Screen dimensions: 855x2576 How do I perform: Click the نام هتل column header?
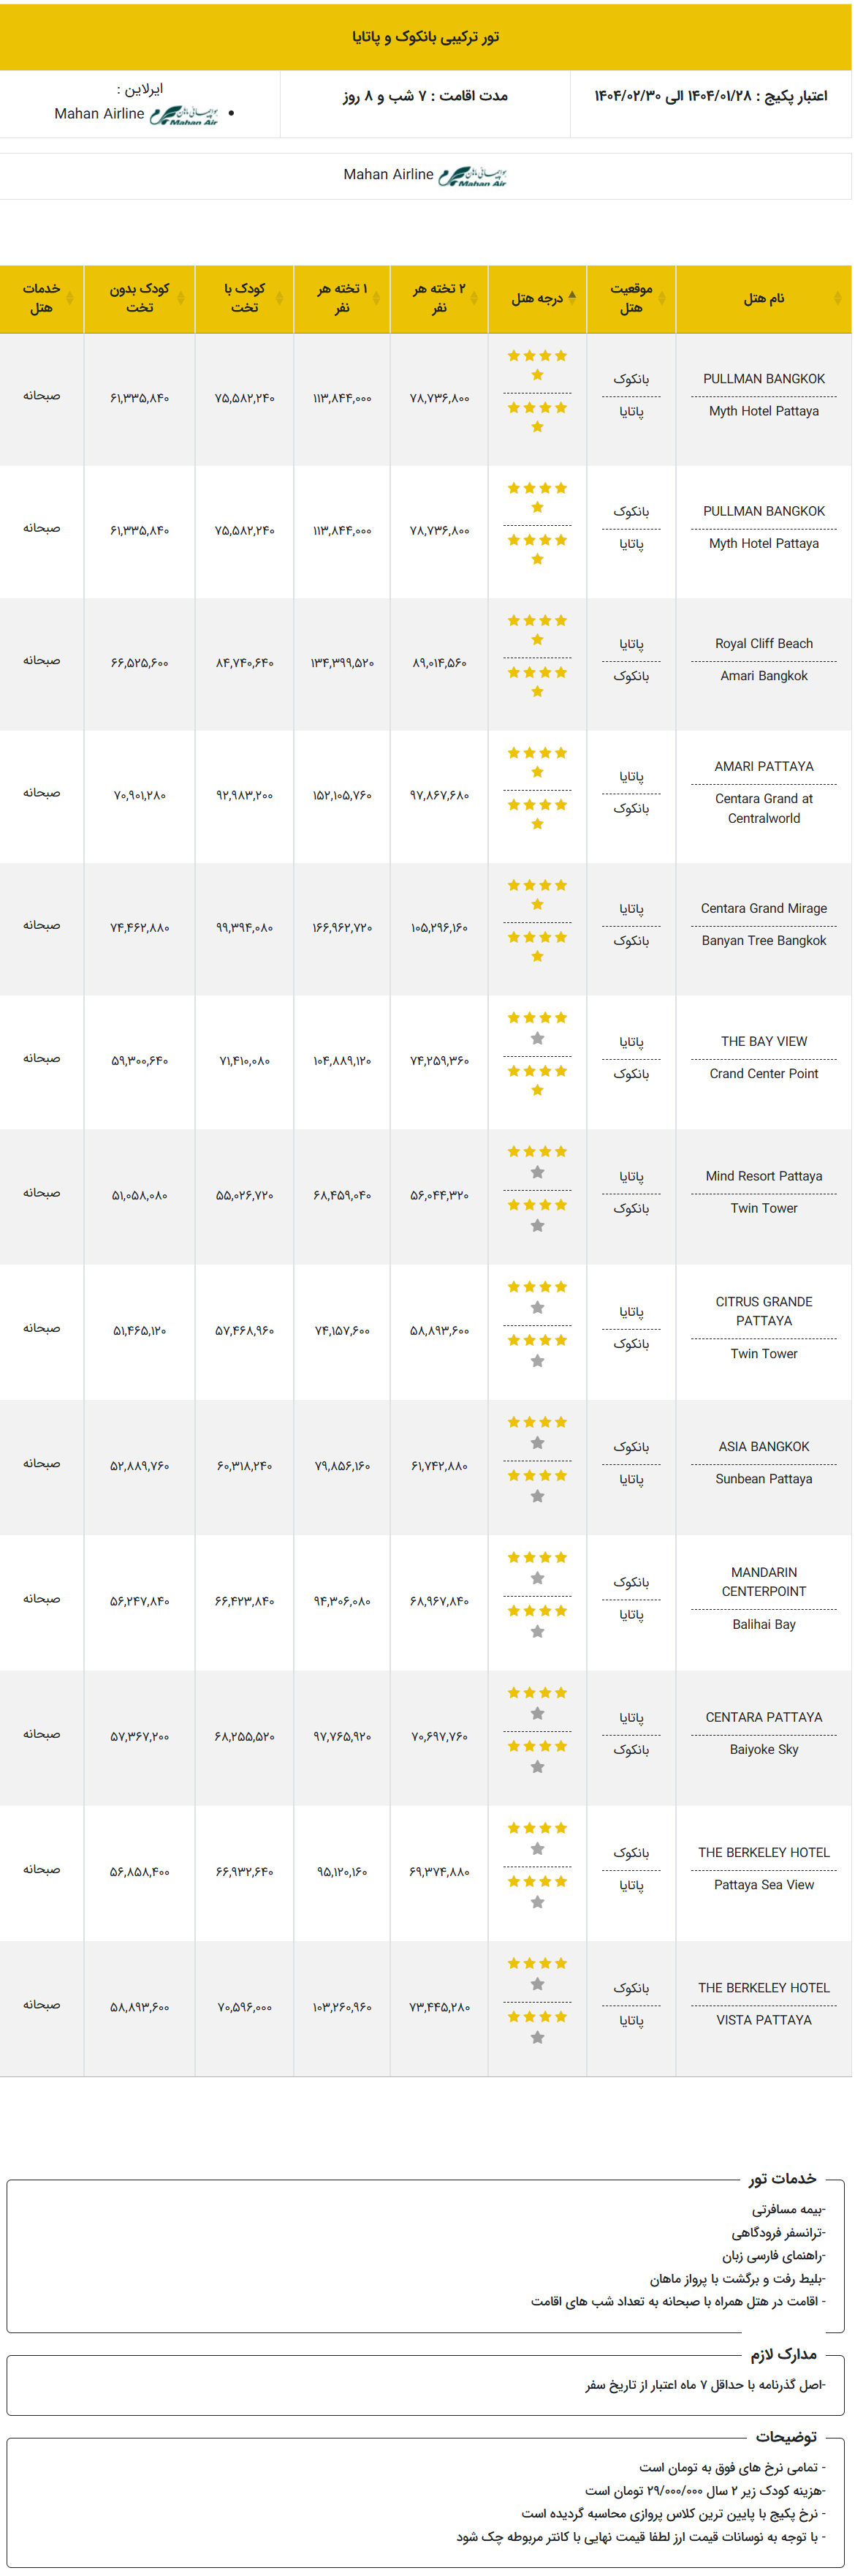tap(764, 299)
